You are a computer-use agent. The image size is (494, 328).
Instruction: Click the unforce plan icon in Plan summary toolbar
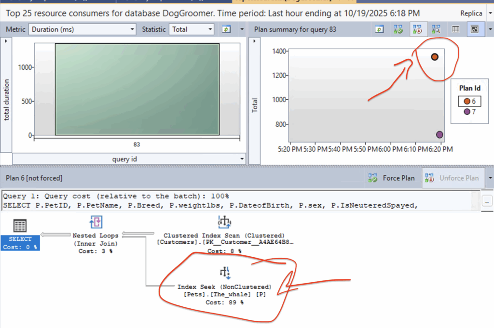[x=416, y=29]
